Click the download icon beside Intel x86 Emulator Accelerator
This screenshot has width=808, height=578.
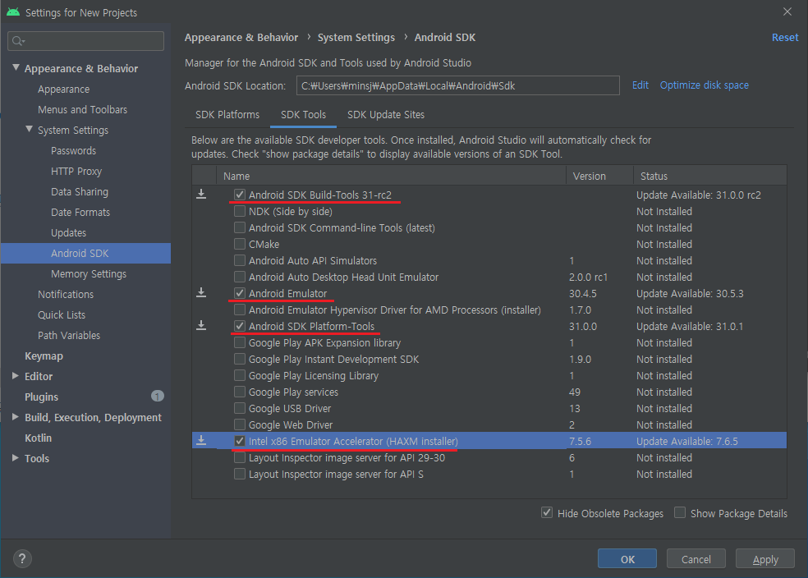point(201,440)
